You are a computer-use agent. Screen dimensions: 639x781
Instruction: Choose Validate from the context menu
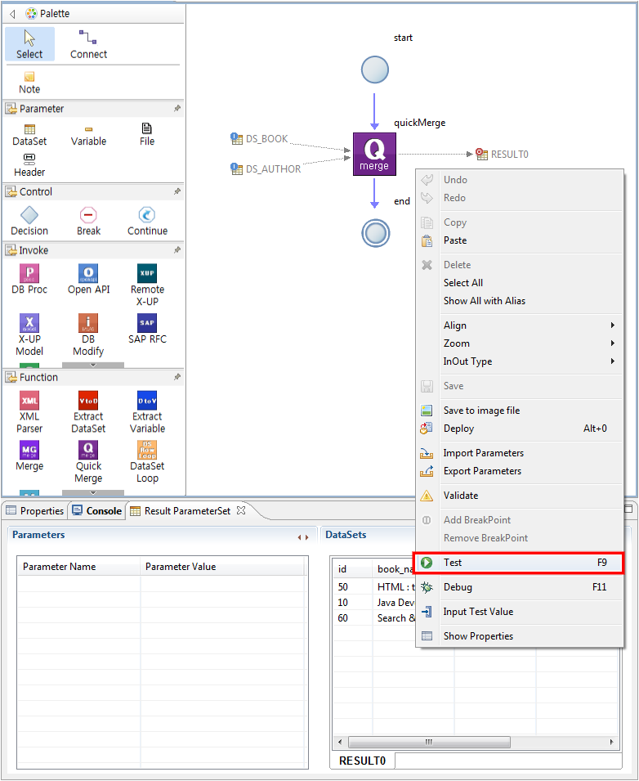pyautogui.click(x=519, y=496)
